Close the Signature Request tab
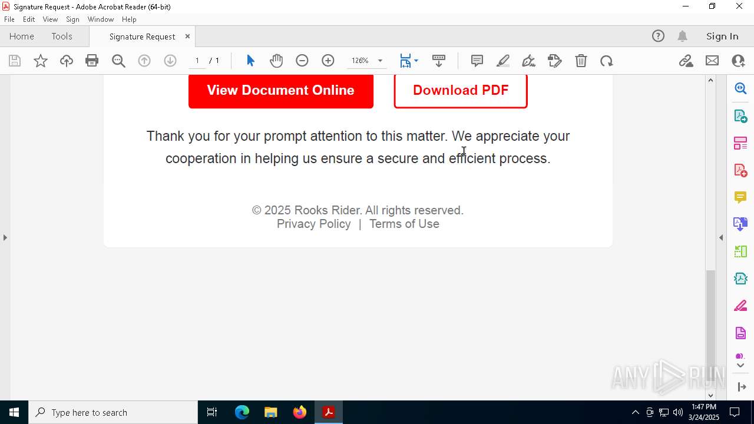This screenshot has width=754, height=424. pyautogui.click(x=187, y=36)
